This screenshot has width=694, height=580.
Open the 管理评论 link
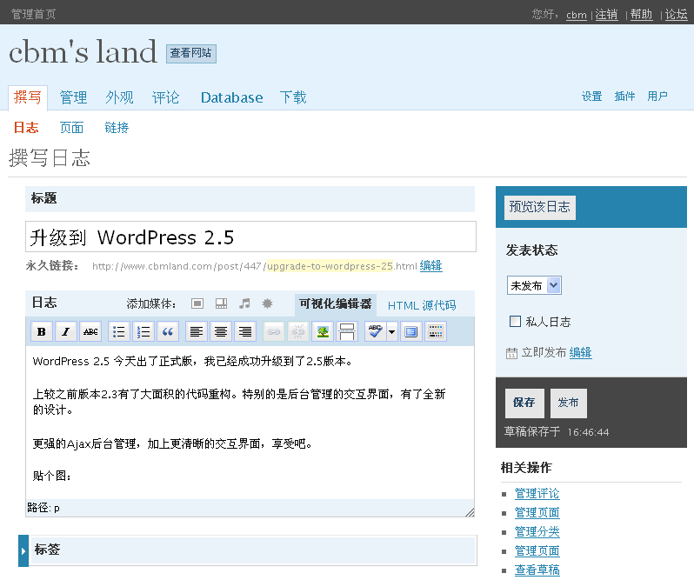coord(537,494)
